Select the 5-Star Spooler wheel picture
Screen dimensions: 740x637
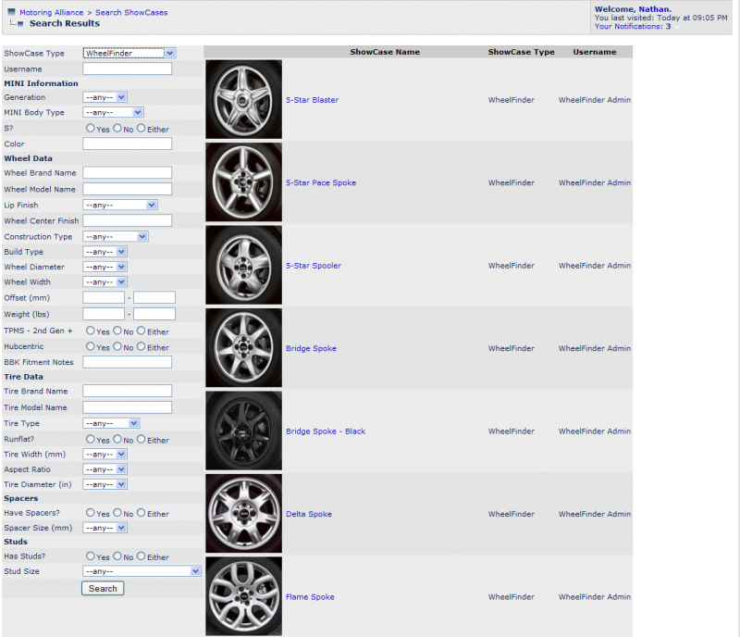244,266
